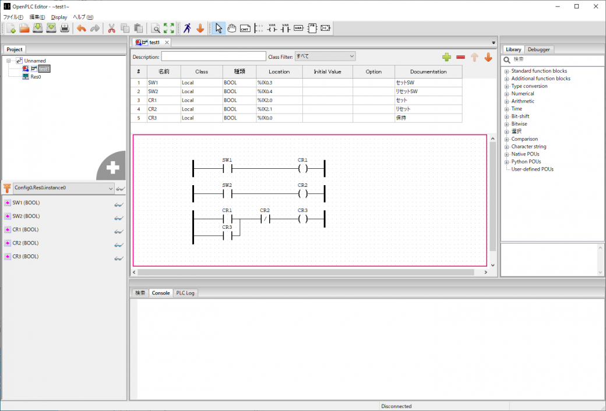
Task: Expand the Standard function blocks library node
Action: pos(506,71)
